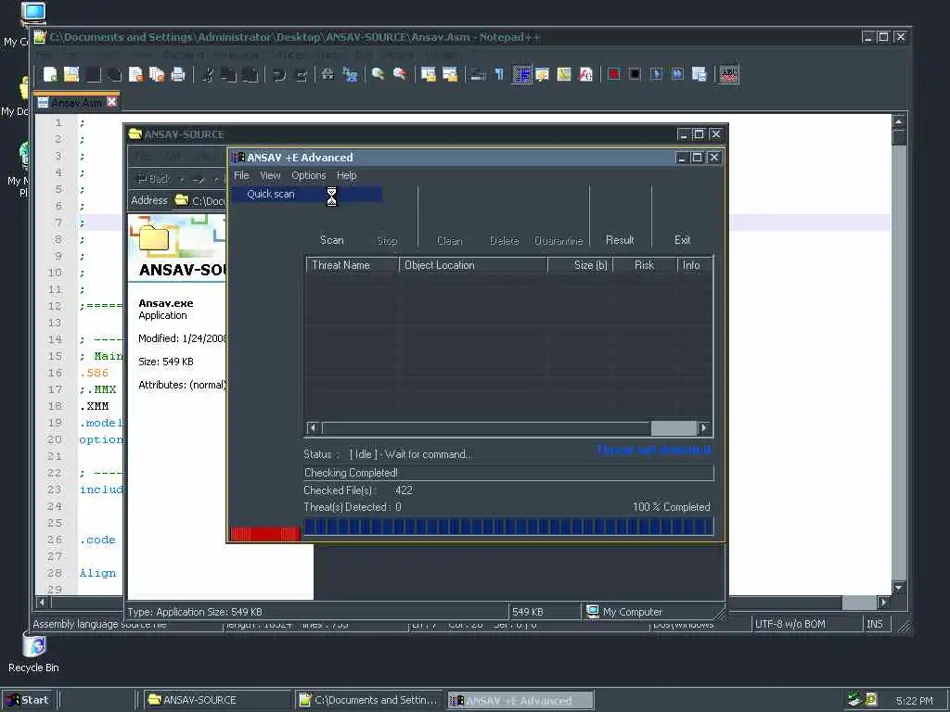Click the Stop button in ANSAV
The width and height of the screenshot is (950, 712).
pyautogui.click(x=387, y=240)
